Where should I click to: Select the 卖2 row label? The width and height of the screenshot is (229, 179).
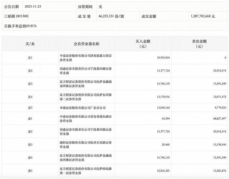point(30,132)
